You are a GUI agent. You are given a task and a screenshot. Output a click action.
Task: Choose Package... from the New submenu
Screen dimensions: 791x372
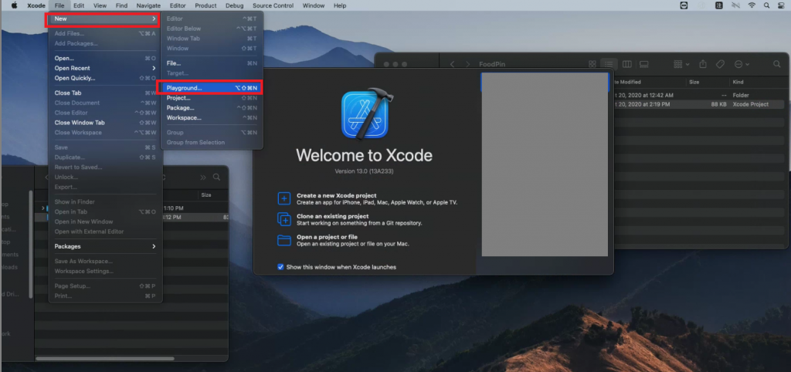tap(212, 108)
